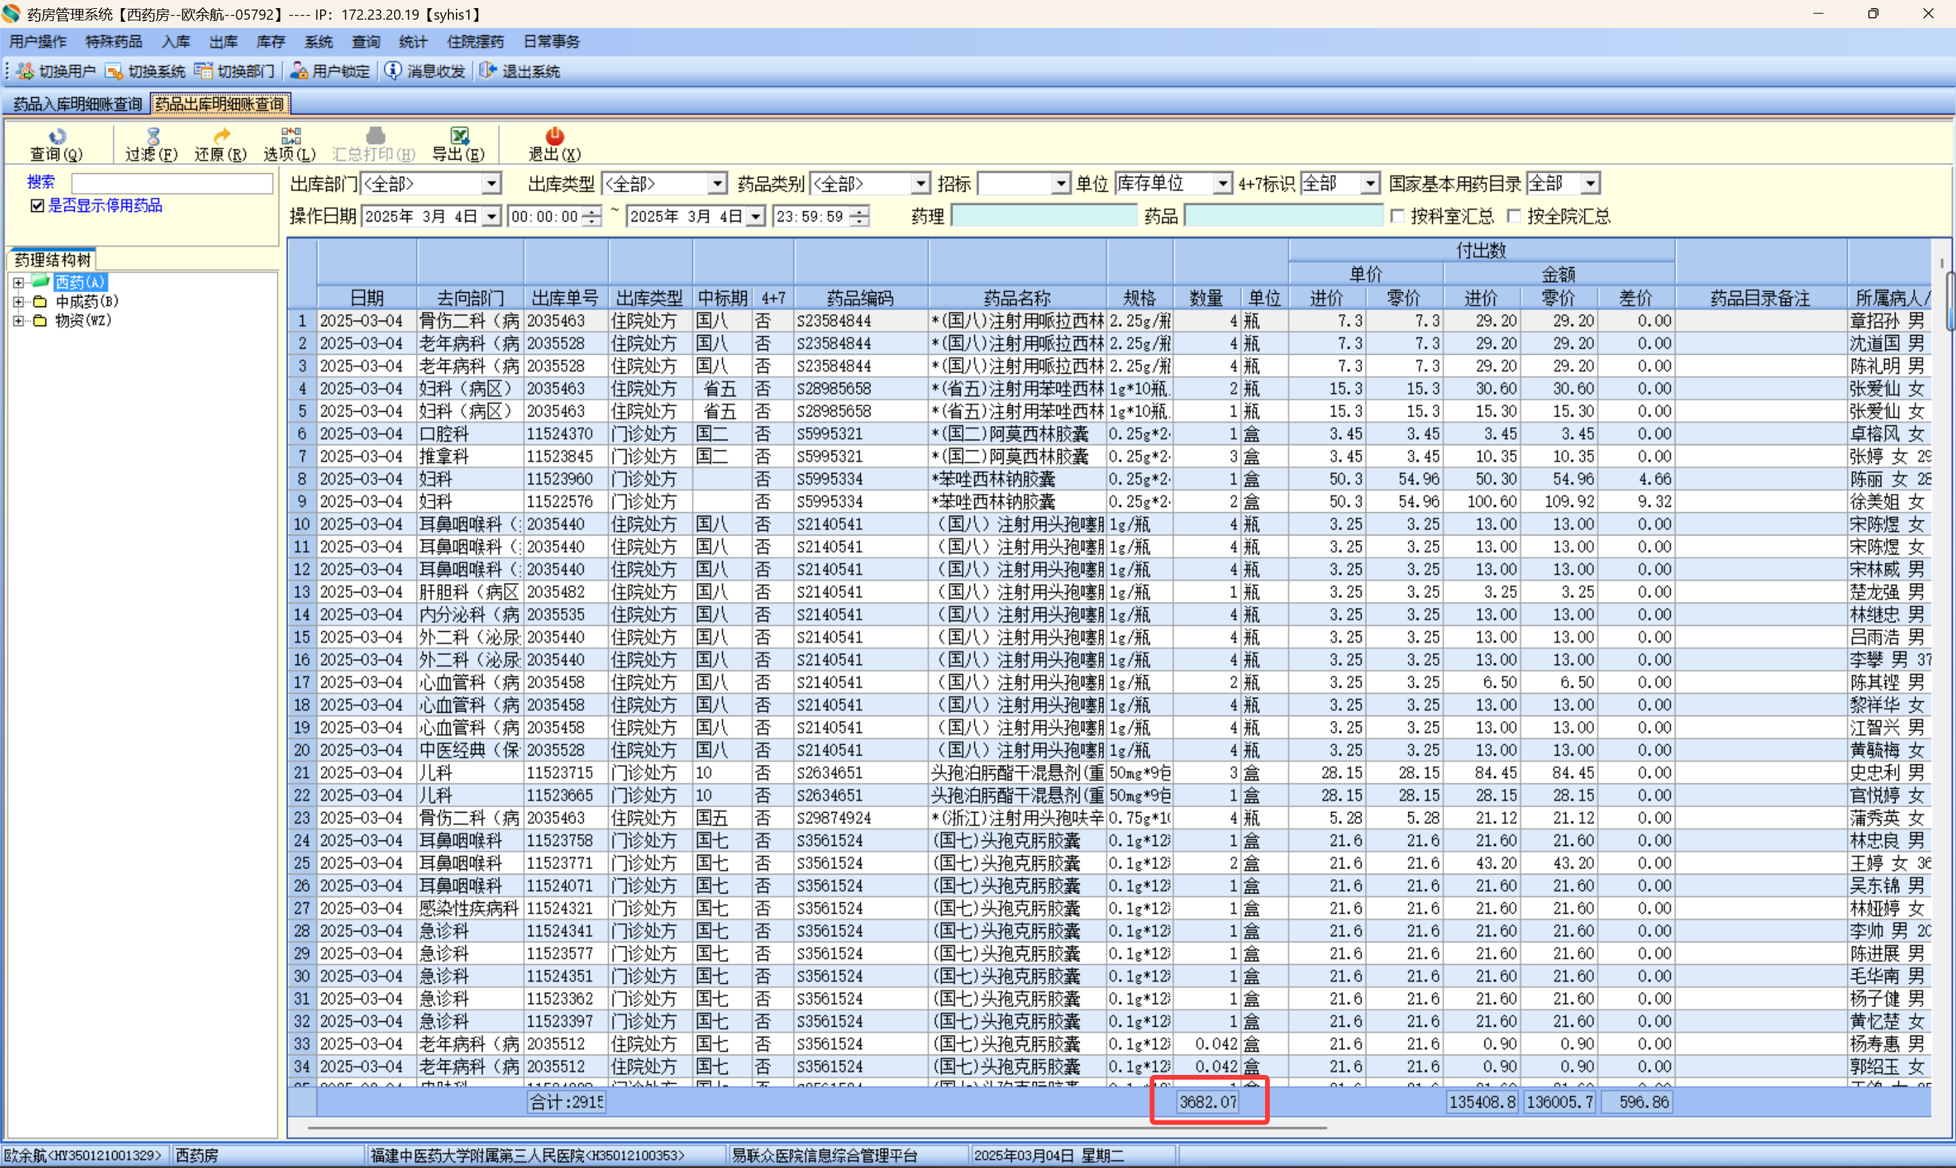Click the 过滤(F) filter icon
The image size is (1956, 1168).
pos(153,137)
